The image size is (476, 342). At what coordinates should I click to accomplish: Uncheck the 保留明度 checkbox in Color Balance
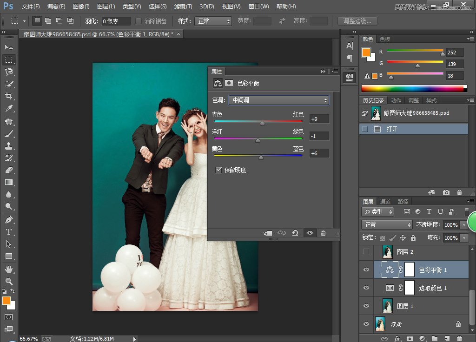point(218,169)
